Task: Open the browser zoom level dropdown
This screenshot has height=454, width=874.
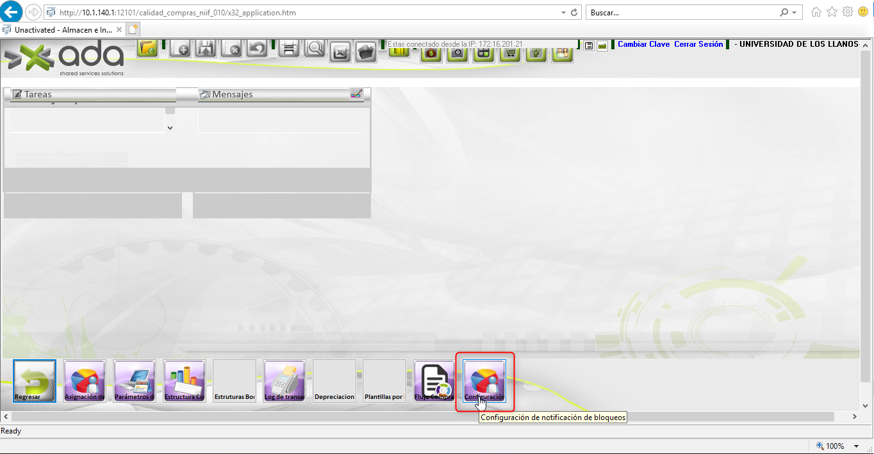Action: tap(857, 446)
